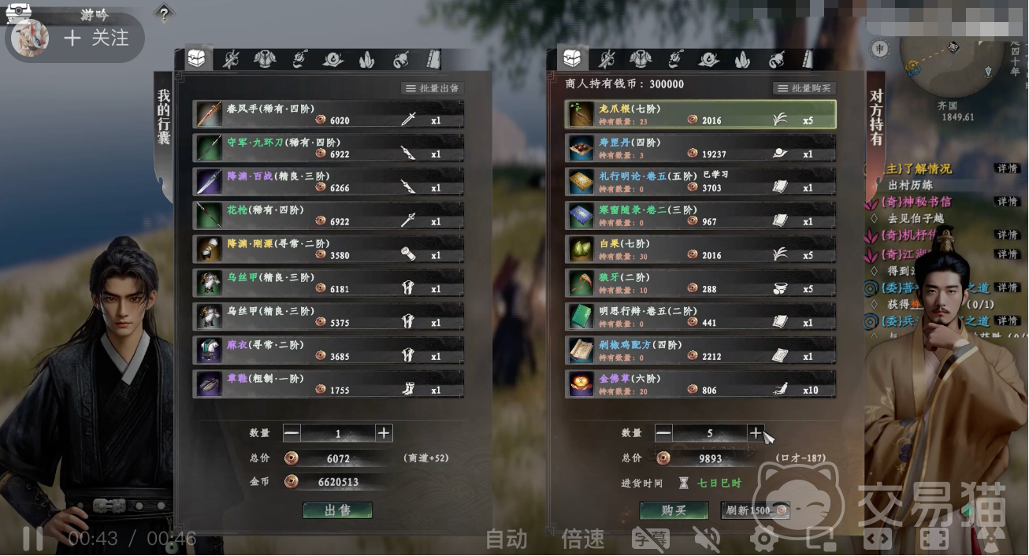Select the armor category tab in my inventory
Viewport: 1029px width, 556px height.
tap(264, 59)
